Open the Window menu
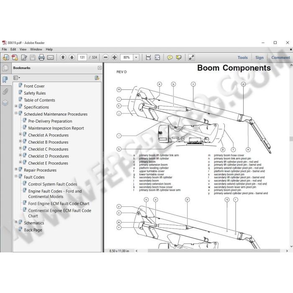 tap(36, 49)
